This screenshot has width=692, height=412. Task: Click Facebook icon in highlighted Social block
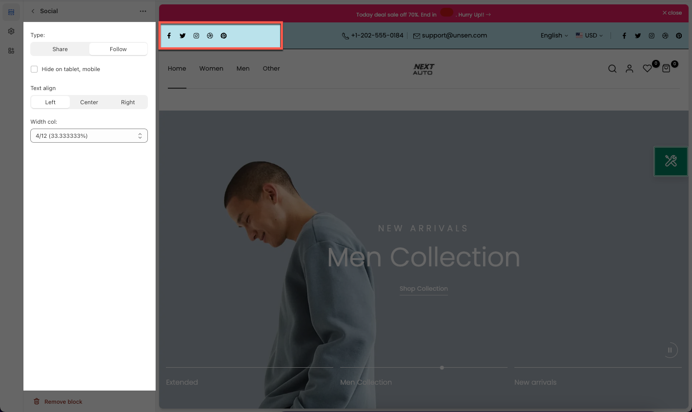point(169,36)
